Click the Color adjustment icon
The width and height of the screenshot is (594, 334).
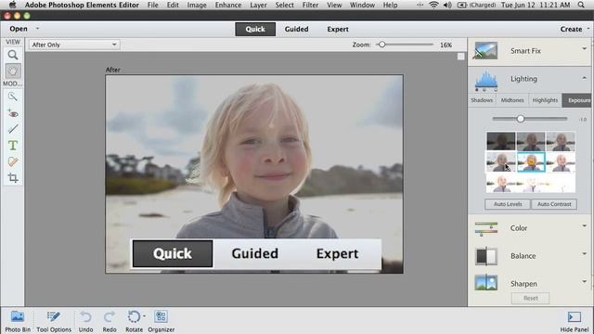(486, 228)
